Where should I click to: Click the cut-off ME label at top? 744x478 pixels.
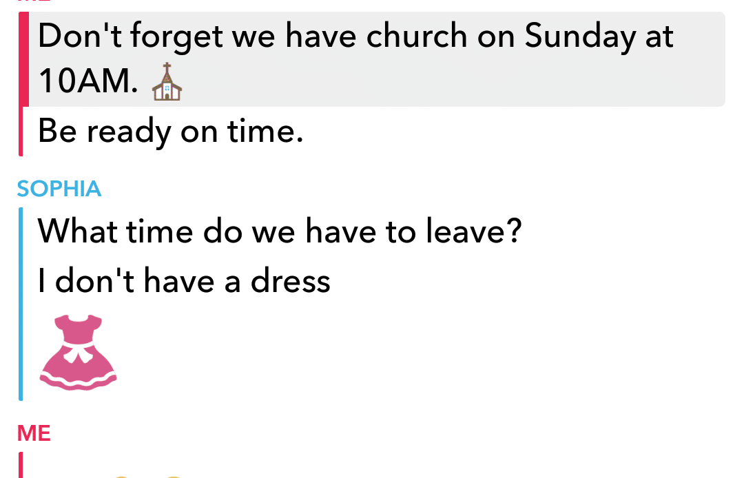pyautogui.click(x=34, y=1)
